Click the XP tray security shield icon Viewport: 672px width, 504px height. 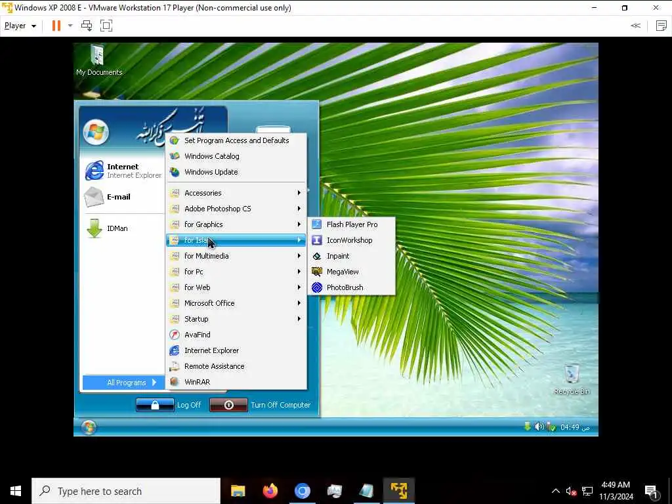[x=551, y=427]
